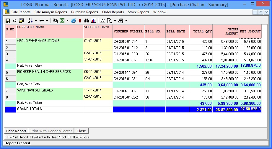Click the printer icon
272x149 pixels.
121,21
